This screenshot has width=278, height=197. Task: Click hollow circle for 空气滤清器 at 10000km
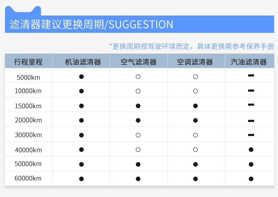(x=138, y=91)
